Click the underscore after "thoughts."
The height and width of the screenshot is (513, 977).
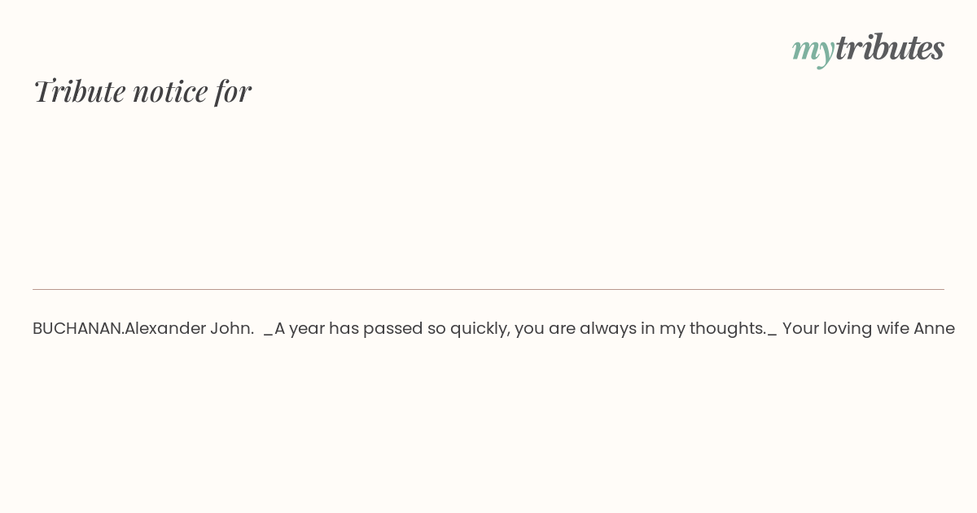click(x=773, y=335)
